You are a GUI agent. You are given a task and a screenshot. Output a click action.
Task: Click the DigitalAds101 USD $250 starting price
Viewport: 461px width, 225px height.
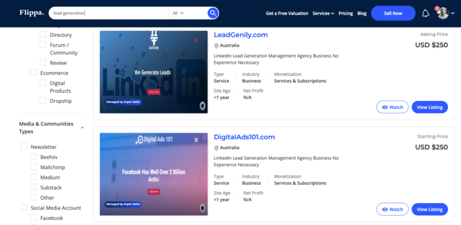431,147
